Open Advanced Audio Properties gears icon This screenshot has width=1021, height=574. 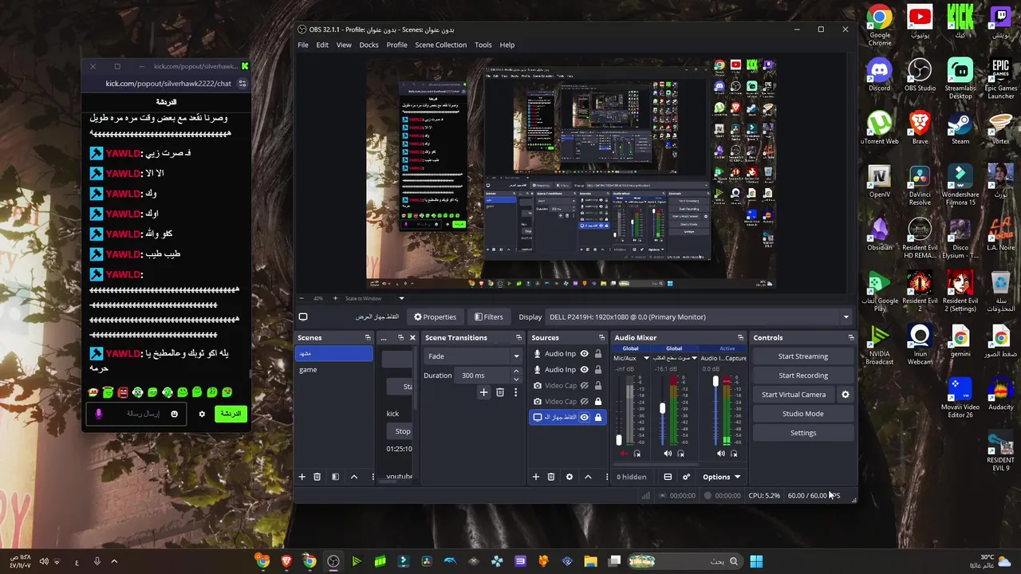coord(686,477)
